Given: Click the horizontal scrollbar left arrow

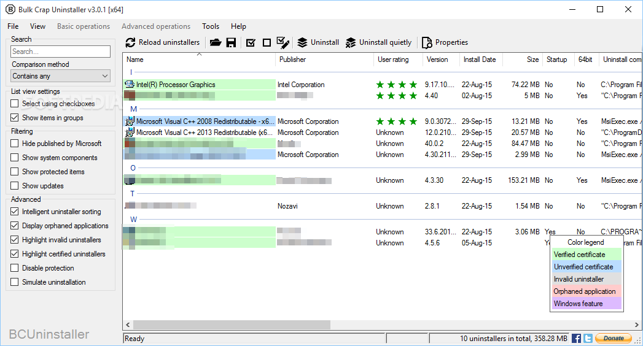Looking at the screenshot, I should (128, 325).
